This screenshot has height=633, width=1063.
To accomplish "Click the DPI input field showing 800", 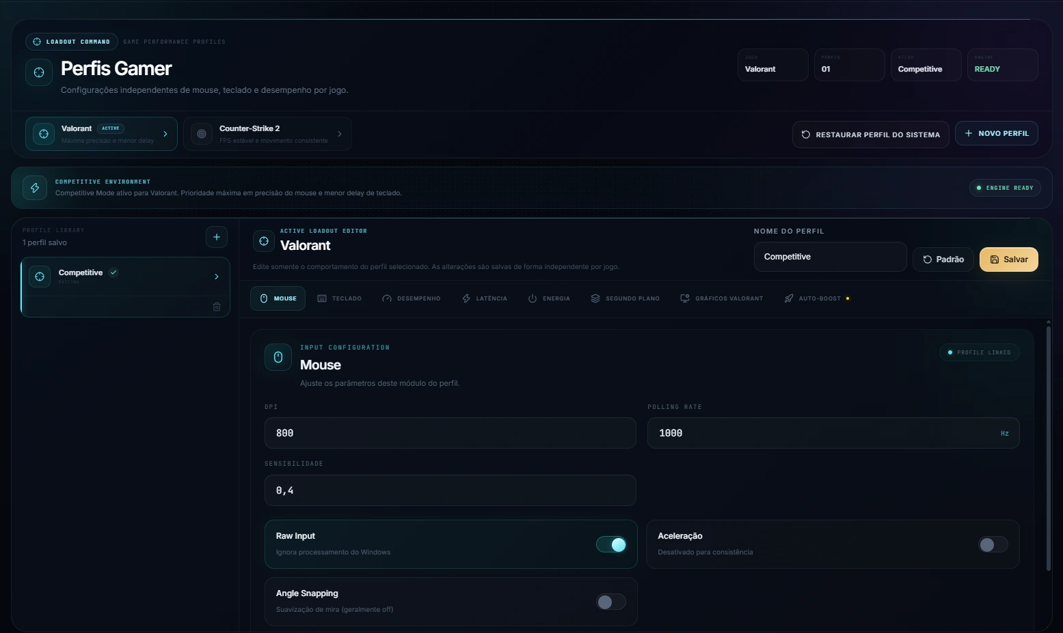I will 450,433.
